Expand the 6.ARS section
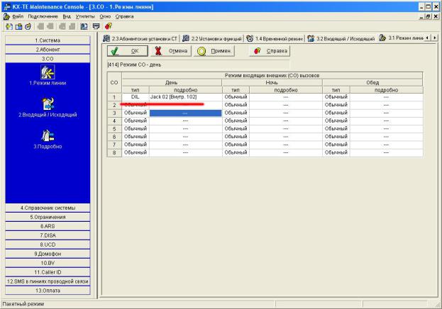 (48, 226)
